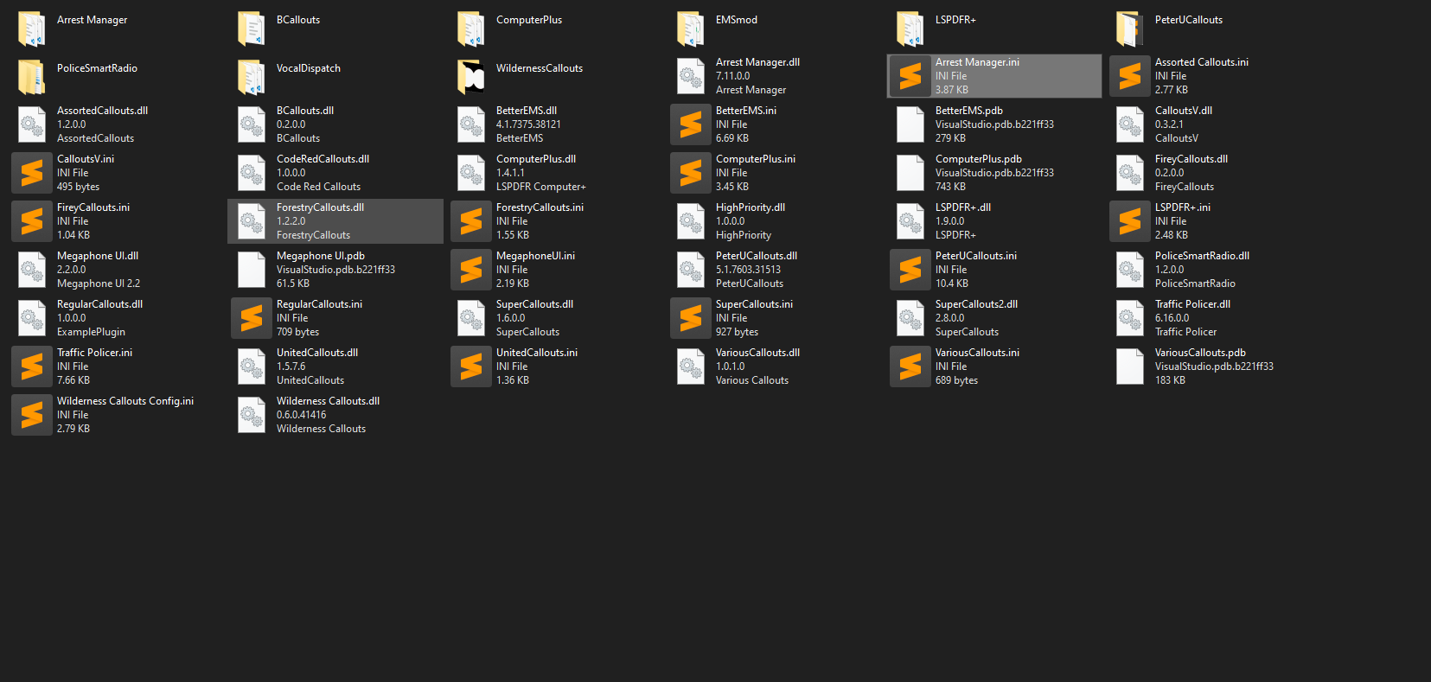Select the Assorted Callouts.ini Sublime icon
The image size is (1431, 682).
click(x=1130, y=76)
